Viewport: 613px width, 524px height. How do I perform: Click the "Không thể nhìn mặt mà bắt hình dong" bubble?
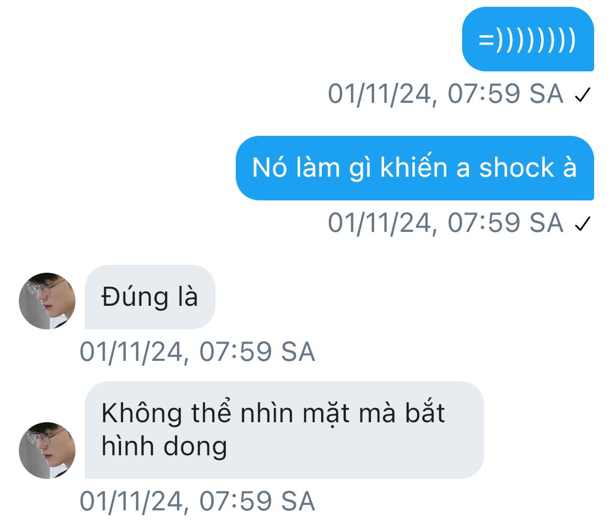[x=284, y=430]
